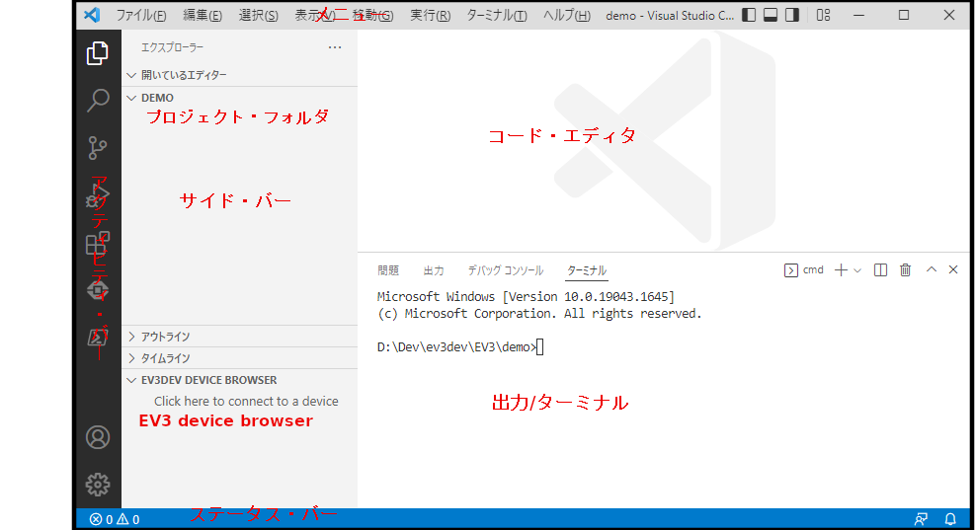Collapse the Open Editors section
This screenshot has height=530, width=975.
point(240,75)
